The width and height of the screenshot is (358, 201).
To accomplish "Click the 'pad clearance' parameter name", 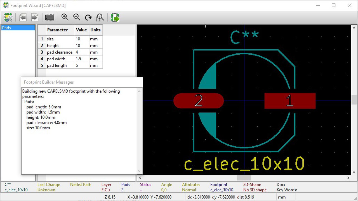I will tap(60, 52).
